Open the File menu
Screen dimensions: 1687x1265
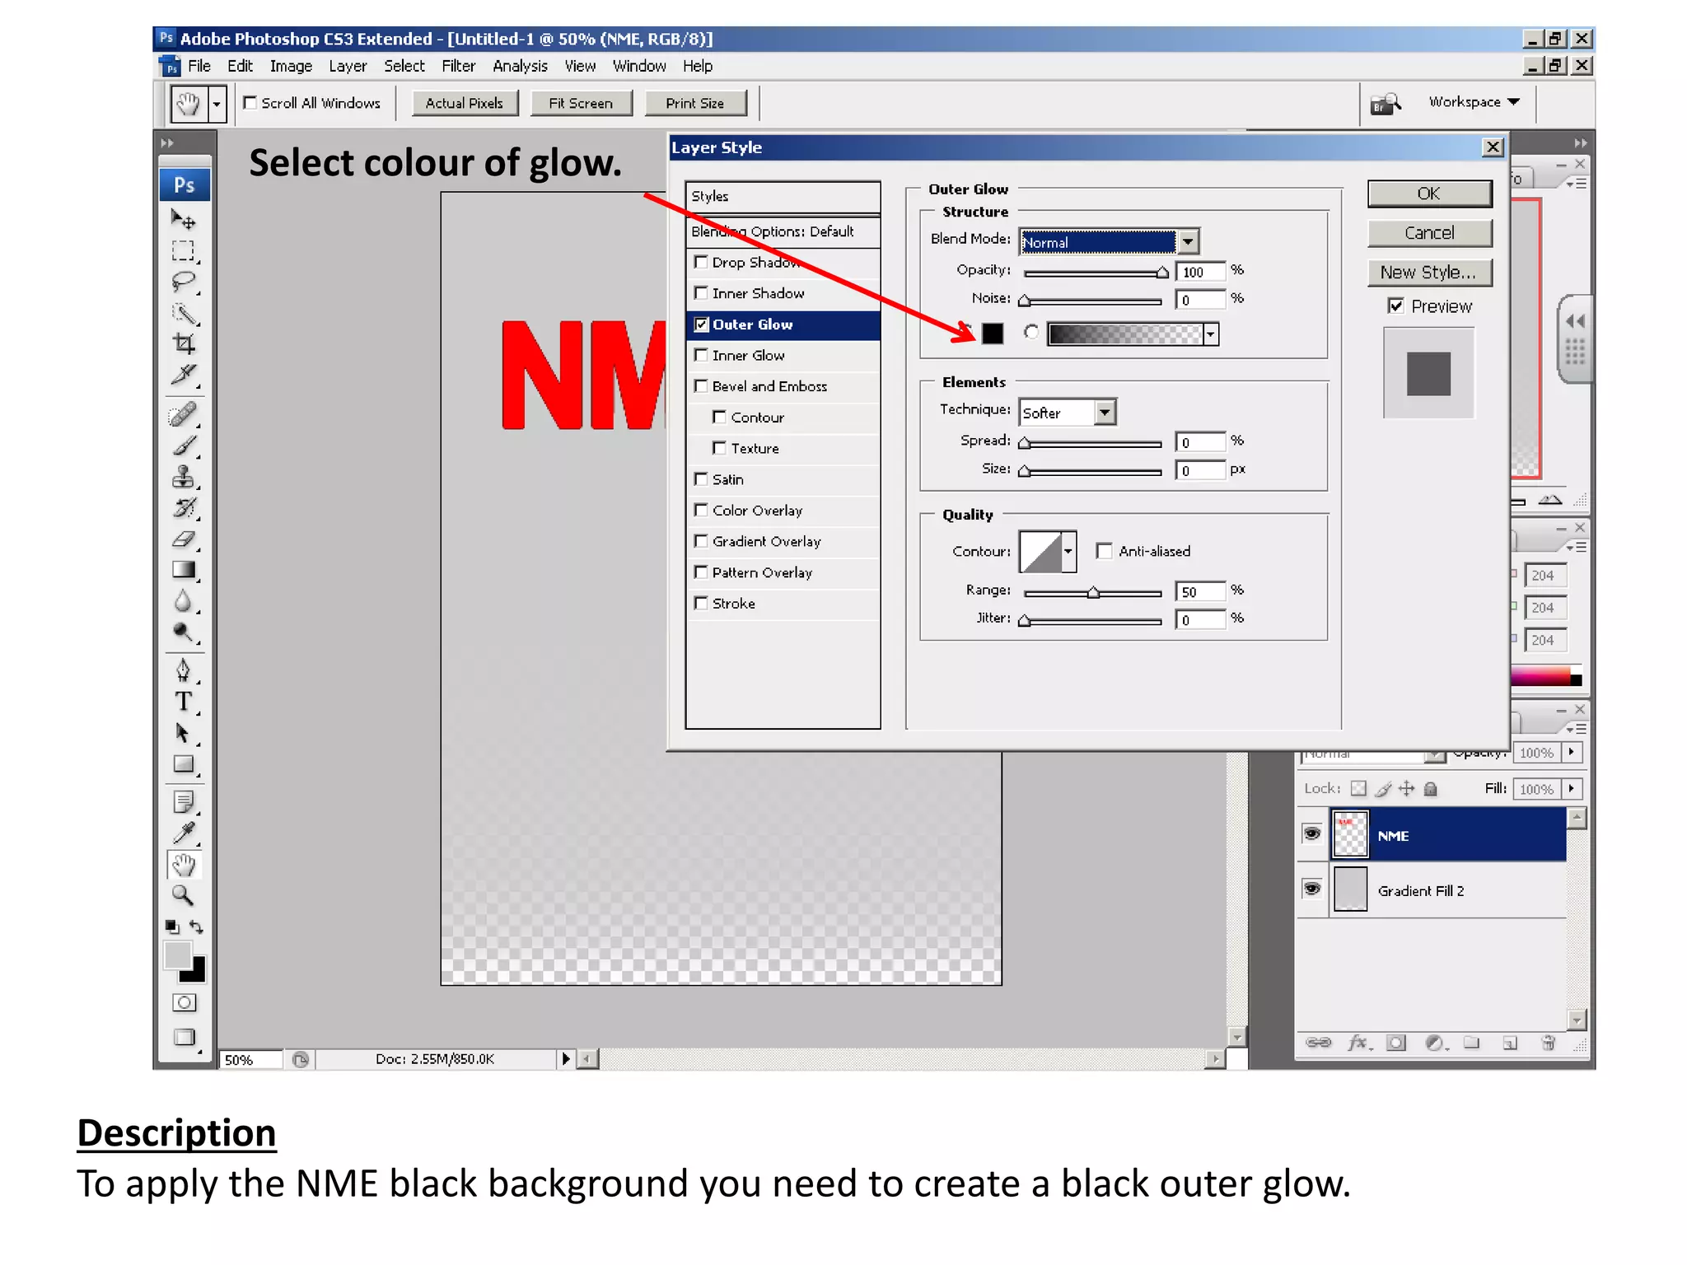199,67
